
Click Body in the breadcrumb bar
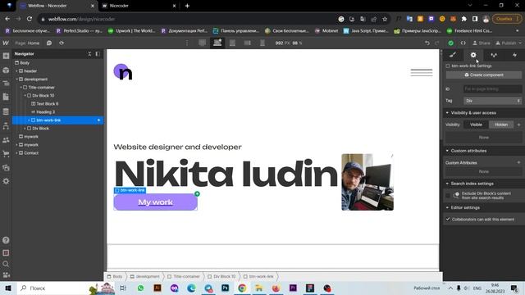[x=115, y=277]
